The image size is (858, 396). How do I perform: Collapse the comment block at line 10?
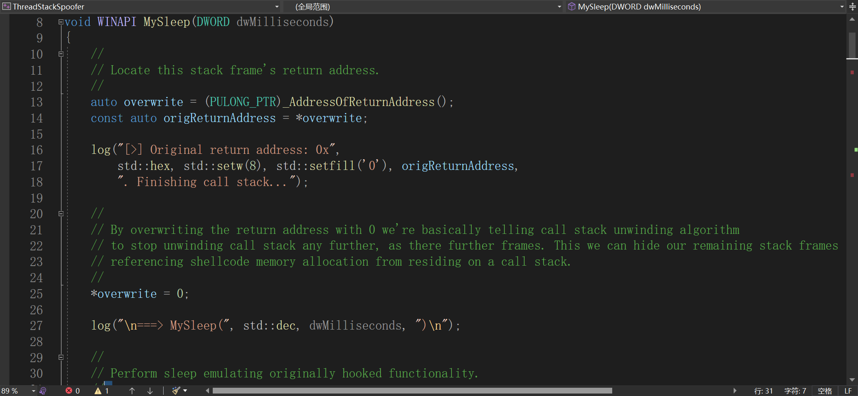(x=61, y=54)
